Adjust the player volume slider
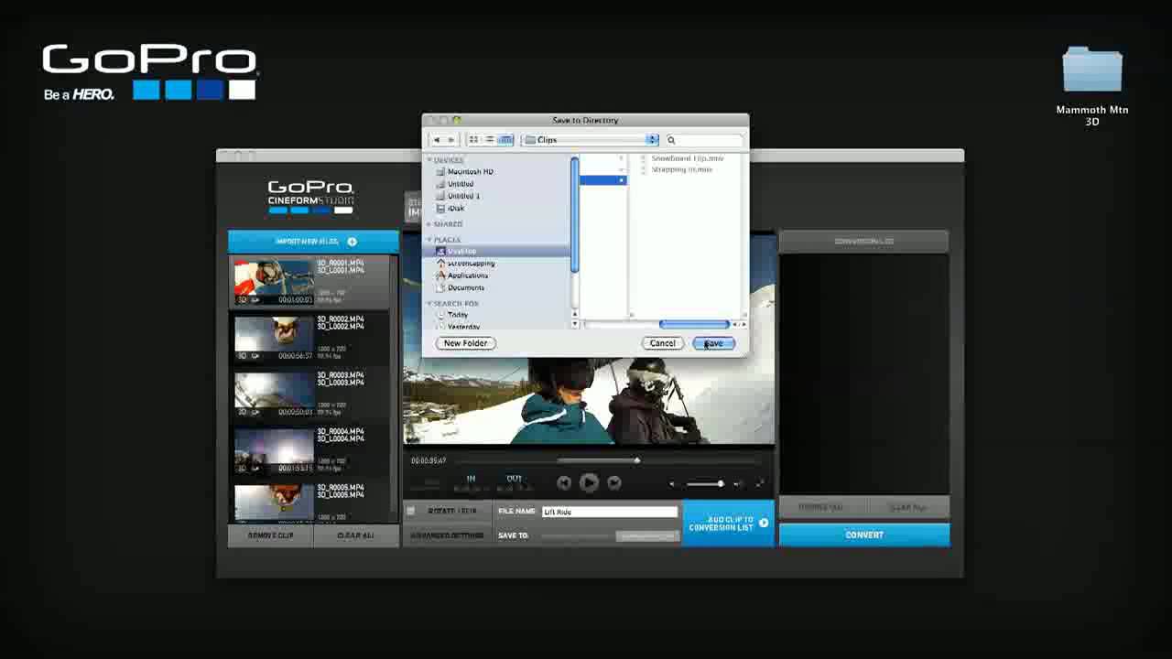The image size is (1172, 659). pyautogui.click(x=705, y=483)
